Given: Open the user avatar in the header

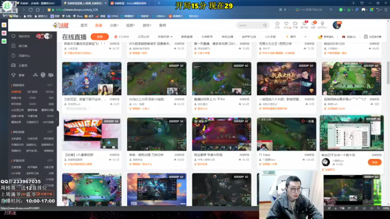Looking at the screenshot, I should tap(337, 25).
